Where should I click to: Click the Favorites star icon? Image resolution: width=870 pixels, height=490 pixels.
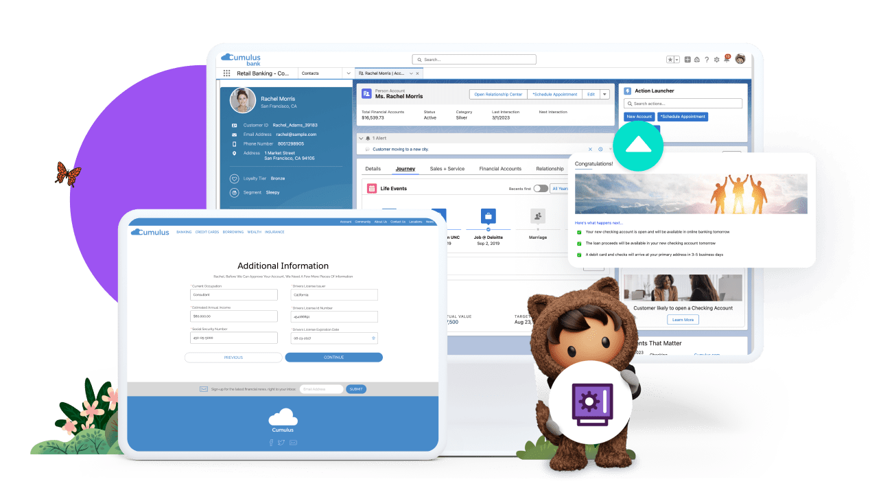click(x=670, y=60)
